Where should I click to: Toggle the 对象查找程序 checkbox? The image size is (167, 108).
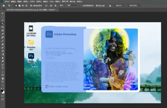[31, 6]
